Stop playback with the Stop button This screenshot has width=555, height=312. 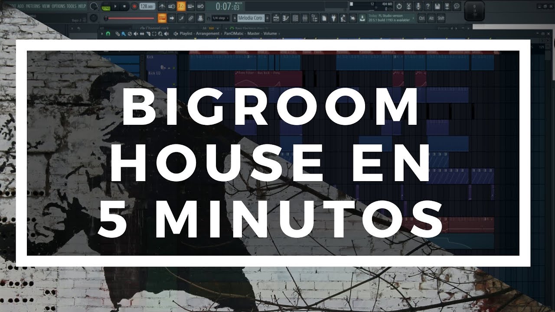click(124, 6)
